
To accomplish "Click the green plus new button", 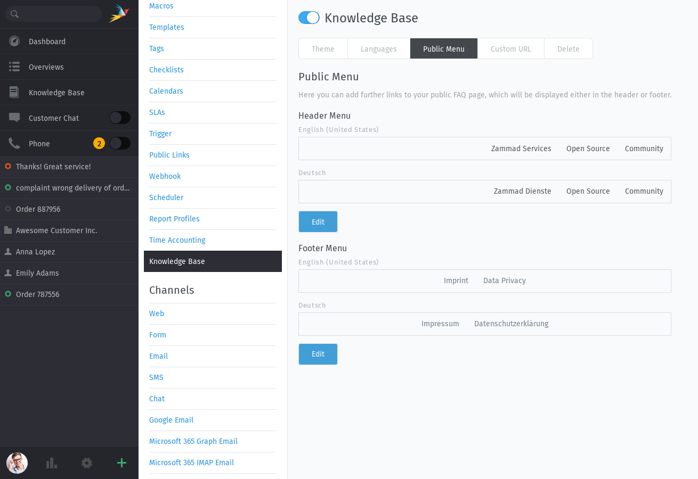I will coord(121,463).
